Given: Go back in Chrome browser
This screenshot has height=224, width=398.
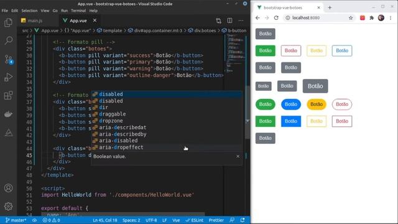Looking at the screenshot, I should pos(257,18).
